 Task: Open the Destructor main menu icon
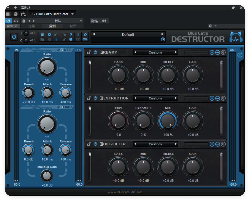click(42, 35)
